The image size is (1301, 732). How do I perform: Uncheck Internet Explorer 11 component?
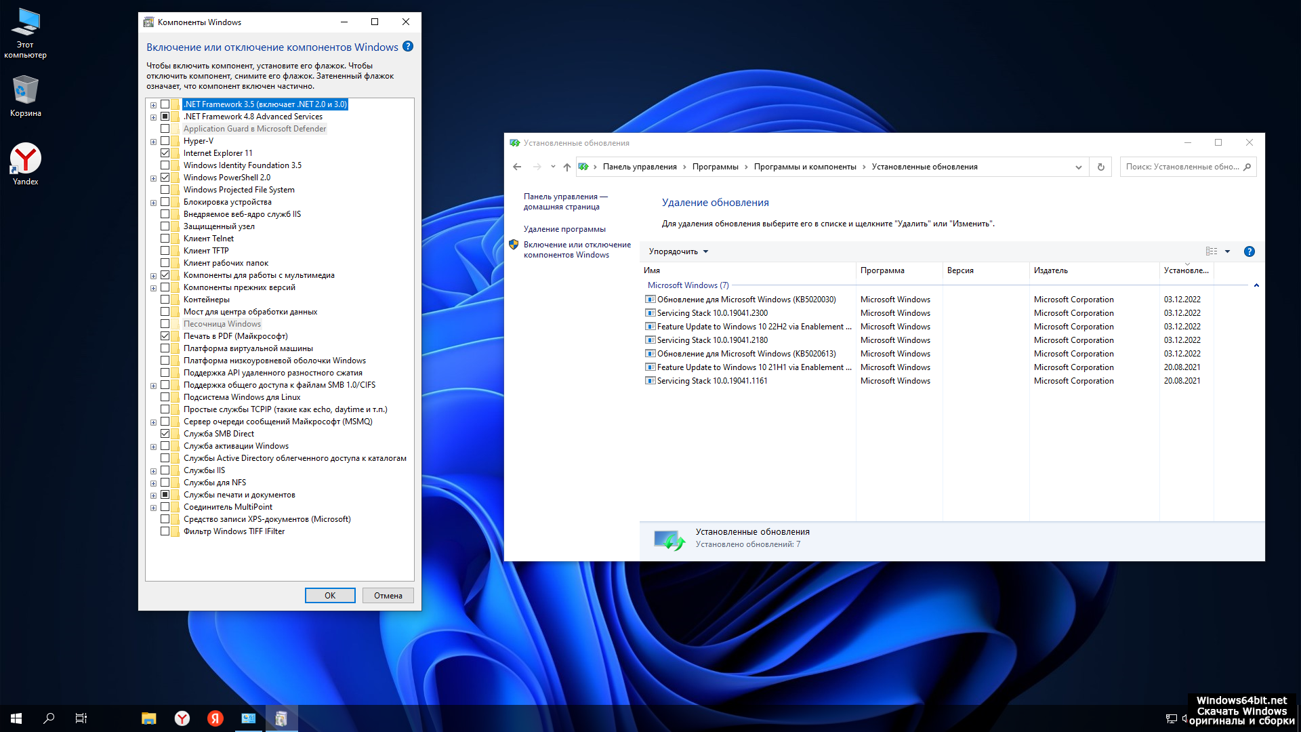click(165, 153)
